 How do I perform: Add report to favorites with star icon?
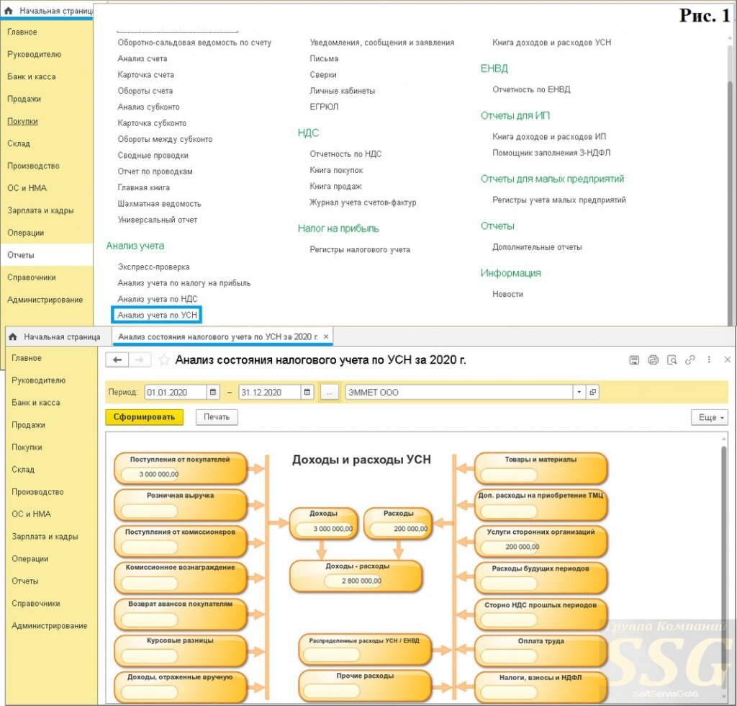tap(163, 360)
